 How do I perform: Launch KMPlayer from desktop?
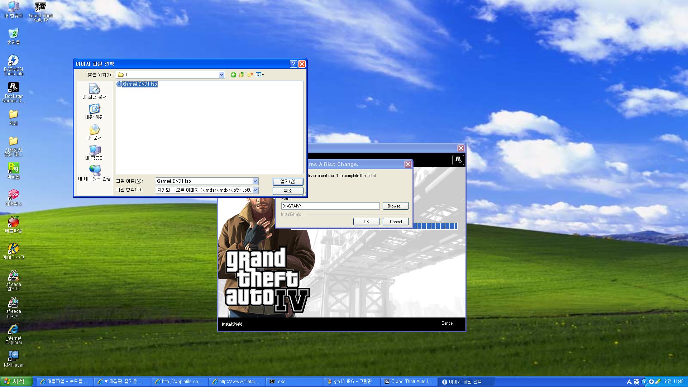[13, 359]
